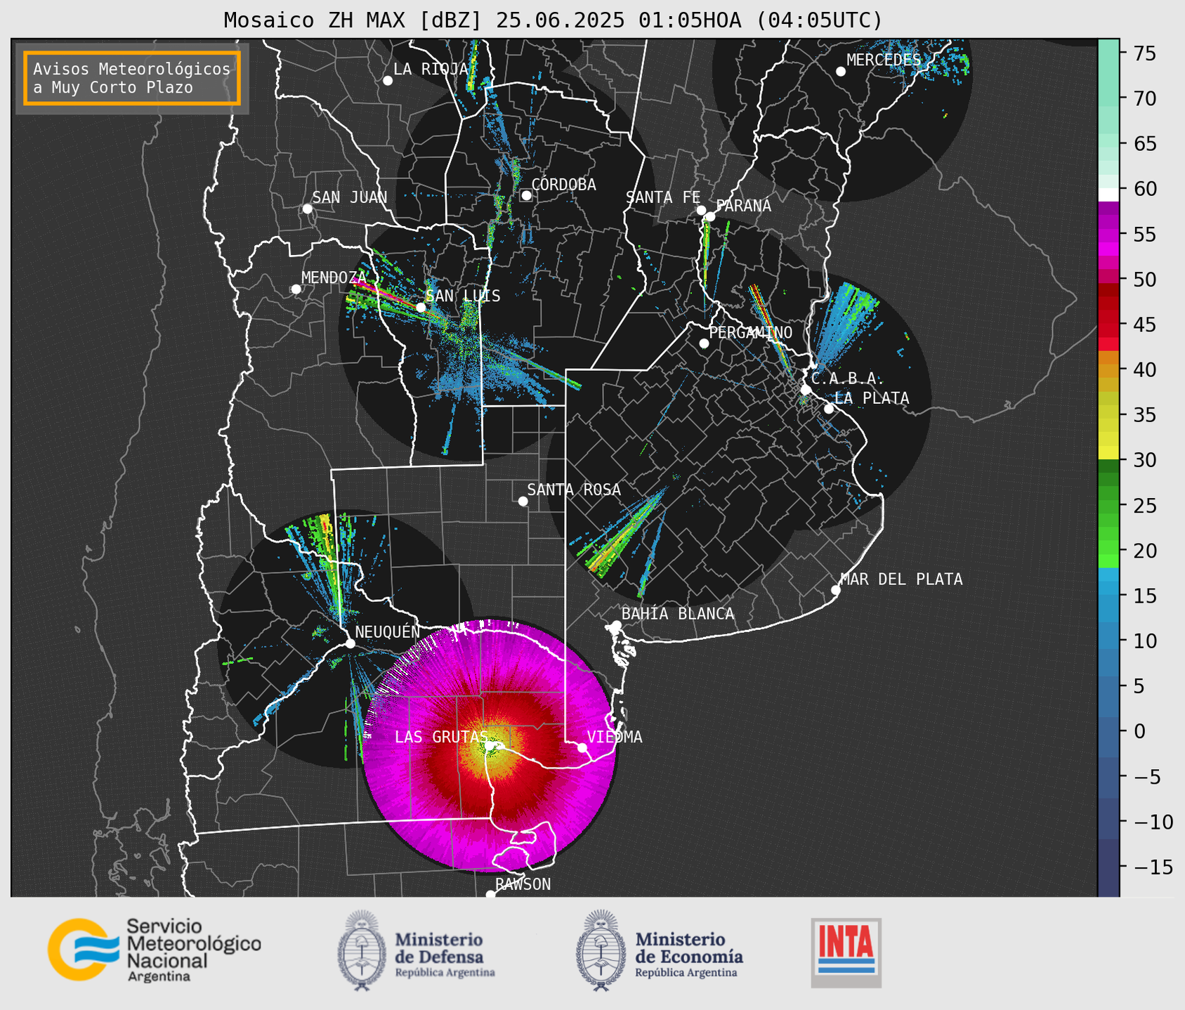
Task: Click the 40 tick label on the color scale
Action: [1146, 370]
